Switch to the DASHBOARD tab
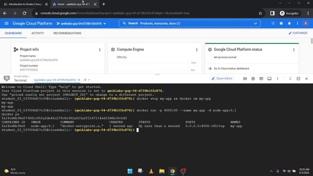Viewport: 313px width, 176px height. (x=13, y=33)
